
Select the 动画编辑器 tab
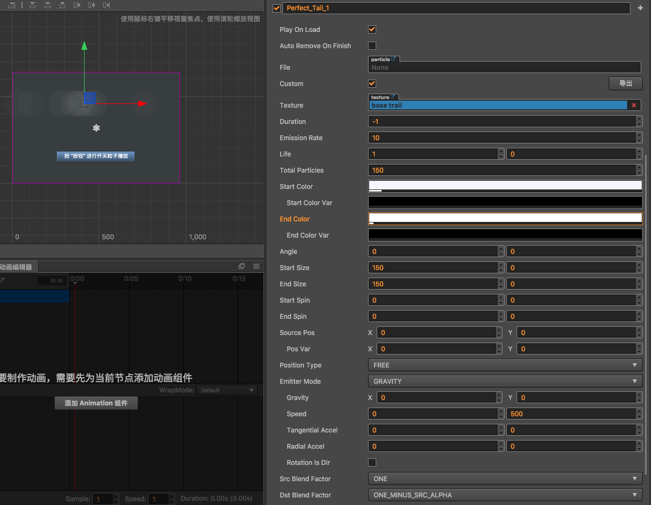pyautogui.click(x=16, y=267)
